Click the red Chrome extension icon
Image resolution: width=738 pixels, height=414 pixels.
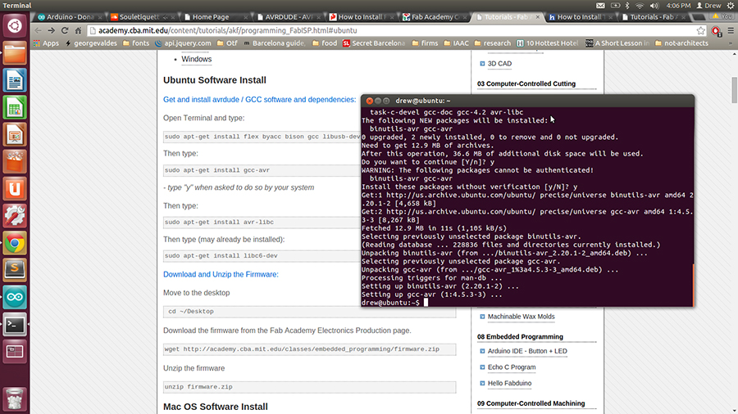[x=717, y=31]
